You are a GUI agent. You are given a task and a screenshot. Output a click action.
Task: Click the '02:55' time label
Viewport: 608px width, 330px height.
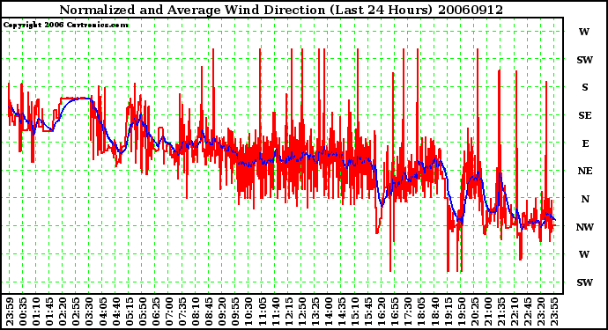tap(77, 312)
